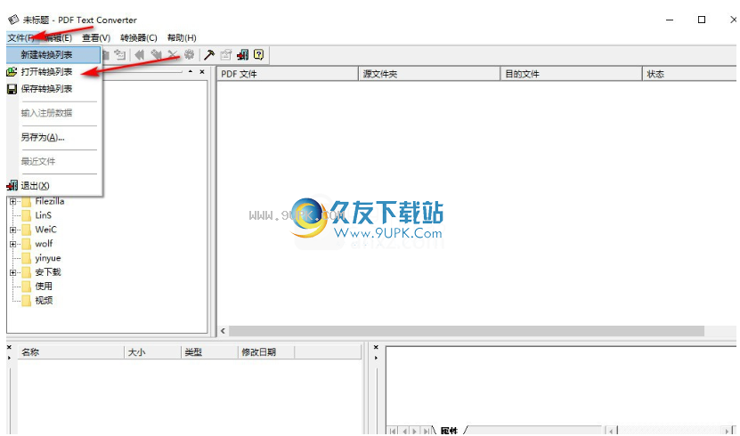Viewport: 740px width, 436px height.
Task: Choose 退出(X) to quit
Action: [x=53, y=186]
